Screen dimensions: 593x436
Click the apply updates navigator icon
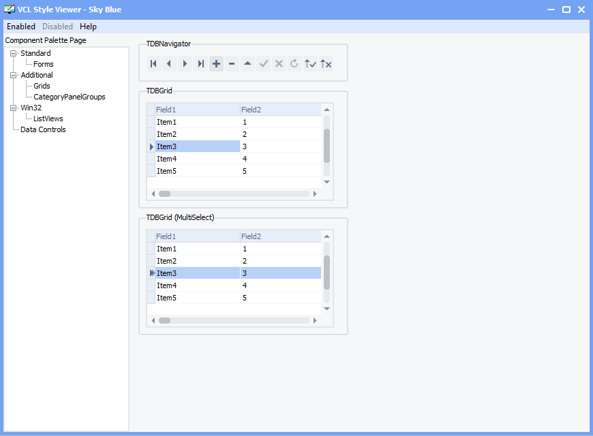(x=311, y=64)
